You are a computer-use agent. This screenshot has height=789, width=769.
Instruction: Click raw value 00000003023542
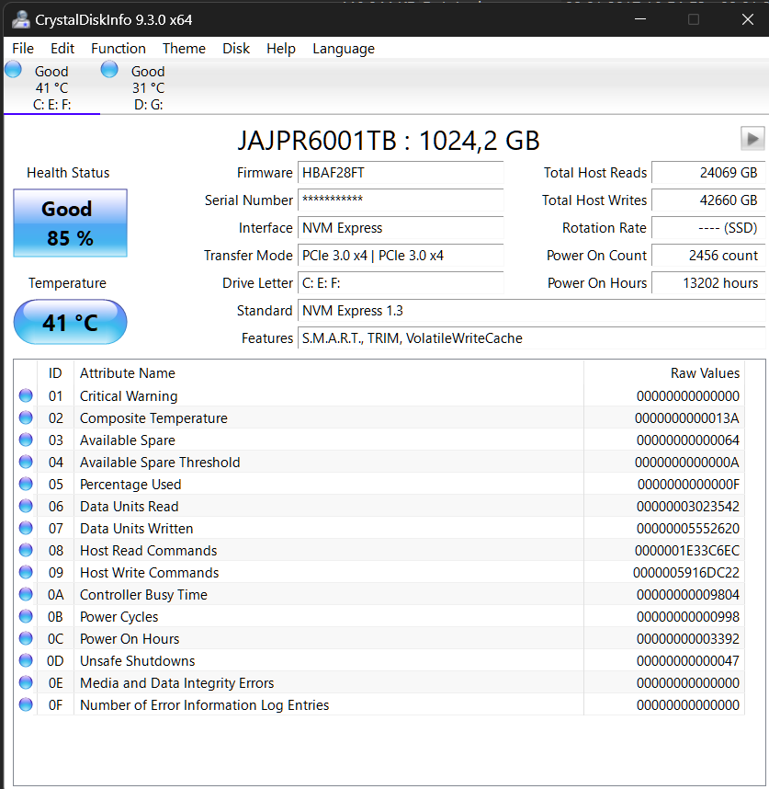pos(687,506)
